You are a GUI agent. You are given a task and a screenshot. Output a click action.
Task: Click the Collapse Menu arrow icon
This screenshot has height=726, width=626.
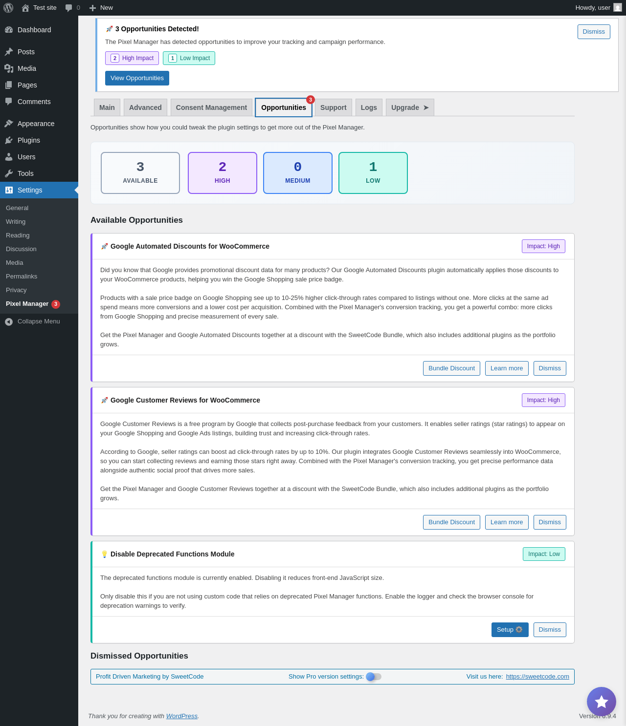coord(9,321)
